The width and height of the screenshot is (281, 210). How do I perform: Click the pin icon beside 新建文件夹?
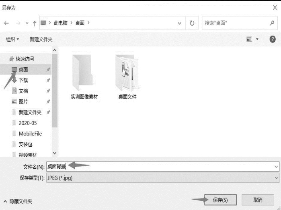(48, 112)
